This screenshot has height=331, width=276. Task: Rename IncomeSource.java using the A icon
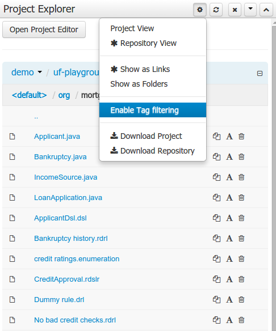[x=229, y=177]
